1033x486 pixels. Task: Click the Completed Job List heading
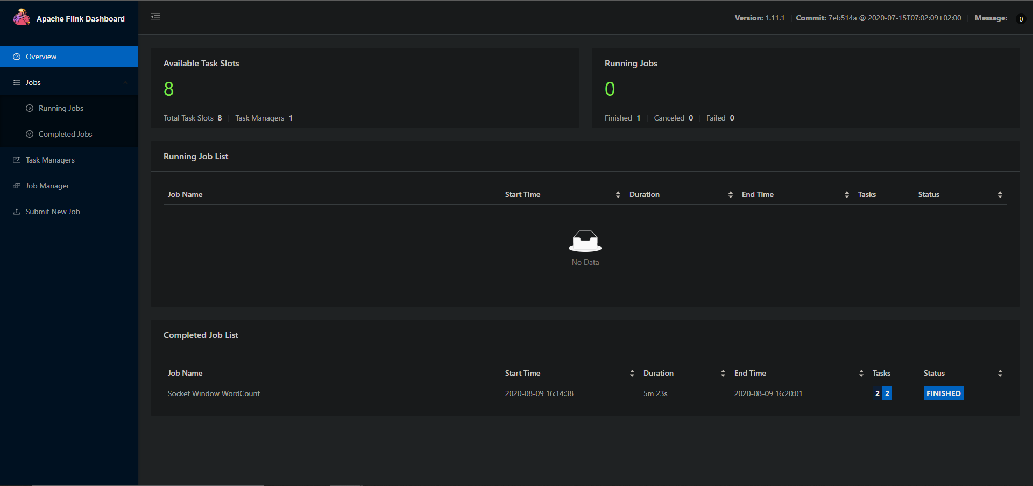[201, 335]
